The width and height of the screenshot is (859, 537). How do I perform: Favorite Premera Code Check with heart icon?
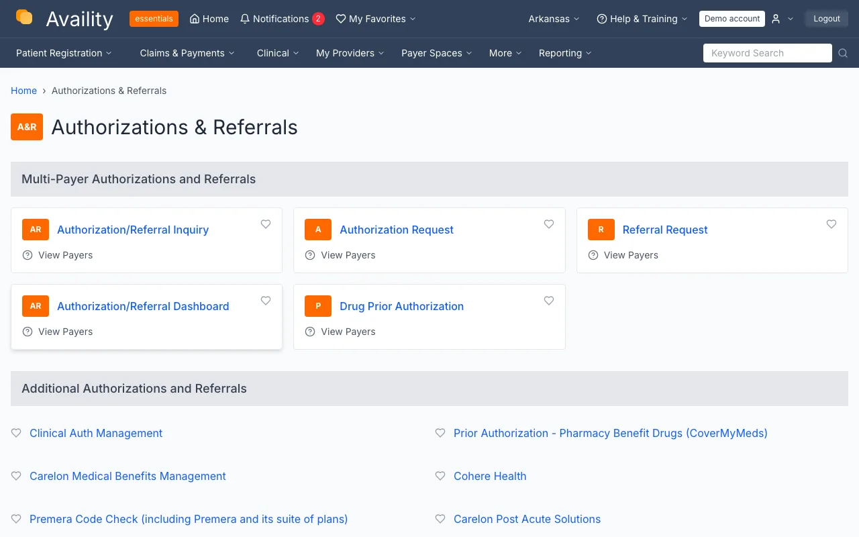[x=16, y=519]
